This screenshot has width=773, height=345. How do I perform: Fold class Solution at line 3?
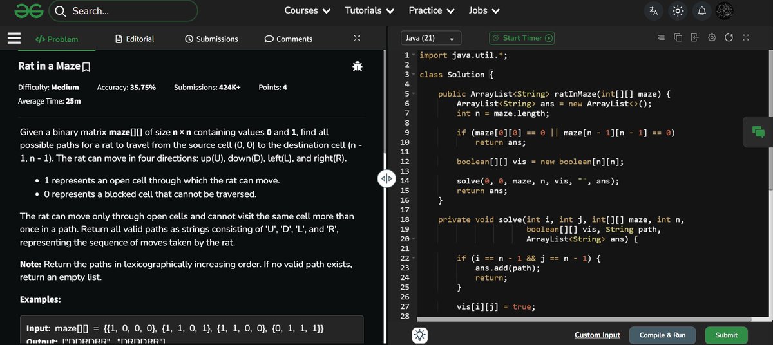[414, 75]
